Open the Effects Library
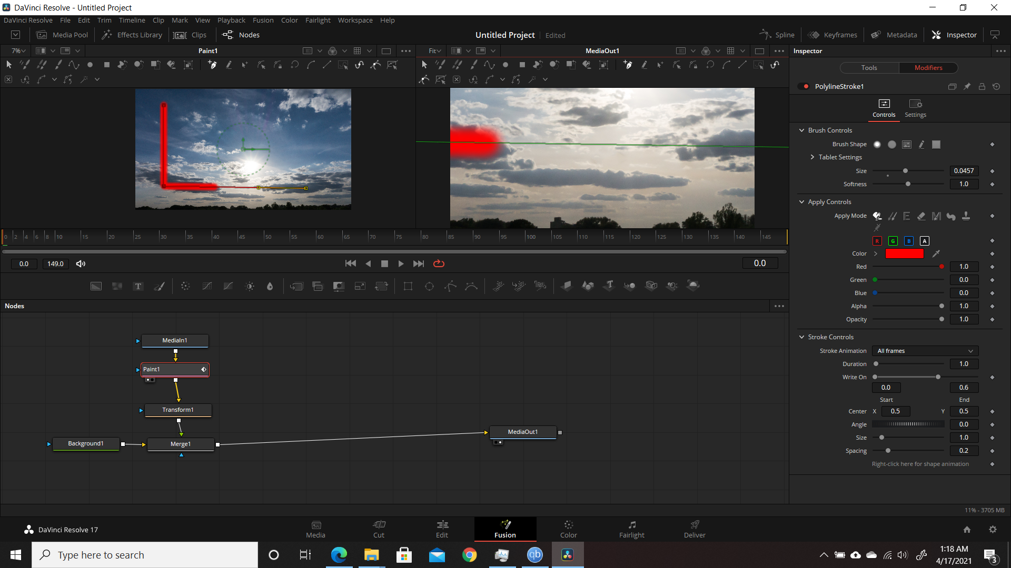Viewport: 1011px width, 568px height. tap(132, 35)
